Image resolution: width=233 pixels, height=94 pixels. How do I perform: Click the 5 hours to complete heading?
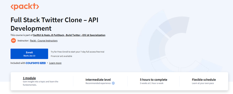click(154, 80)
